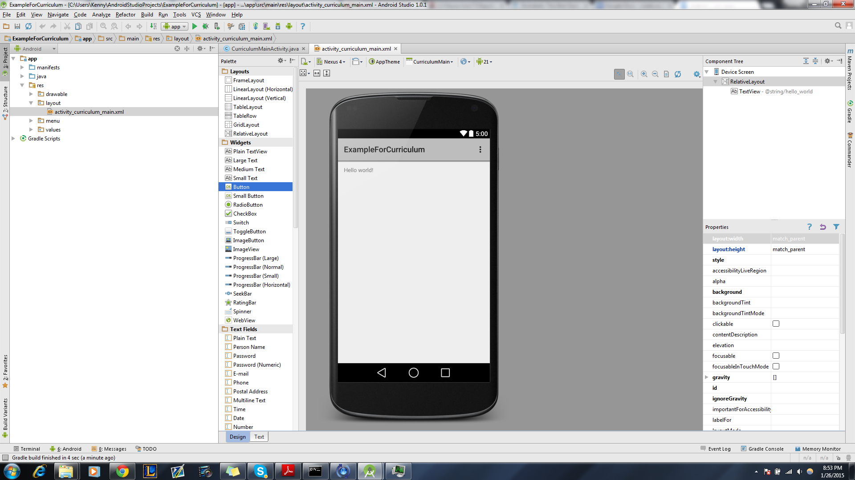The width and height of the screenshot is (855, 480).
Task: Toggle the clickable property checkbox
Action: click(x=776, y=324)
